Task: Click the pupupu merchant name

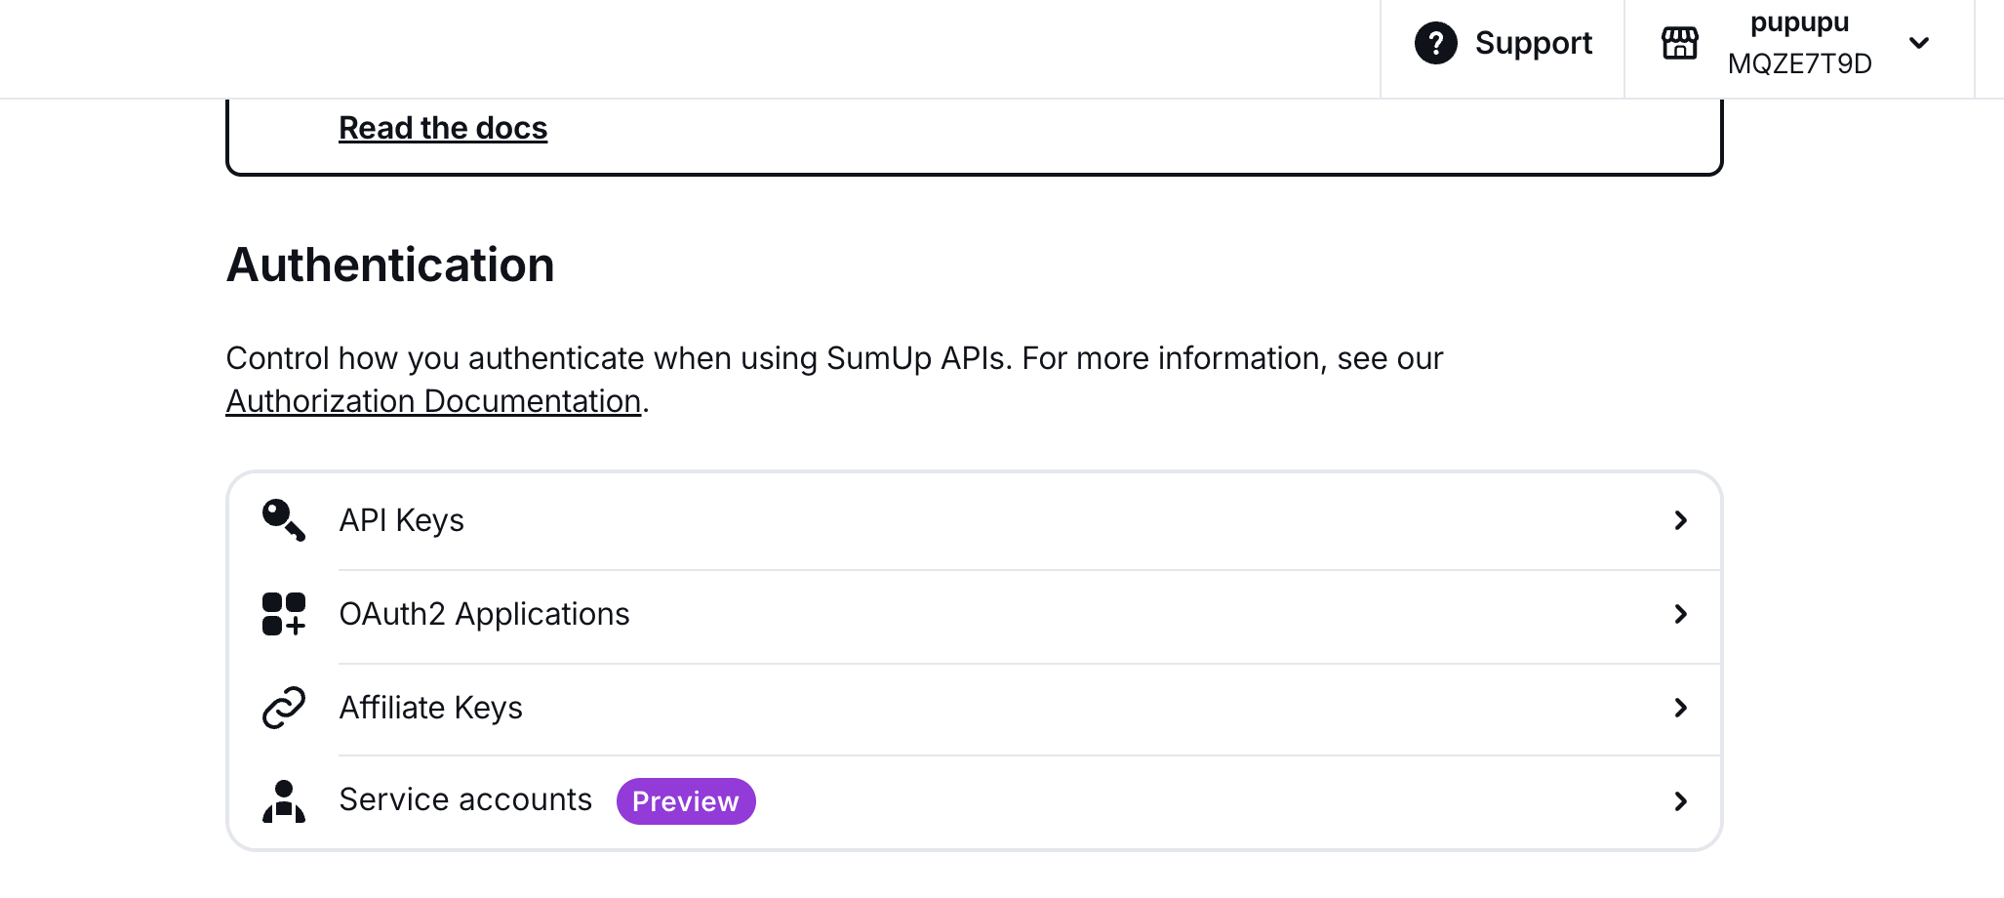Action: click(1799, 22)
